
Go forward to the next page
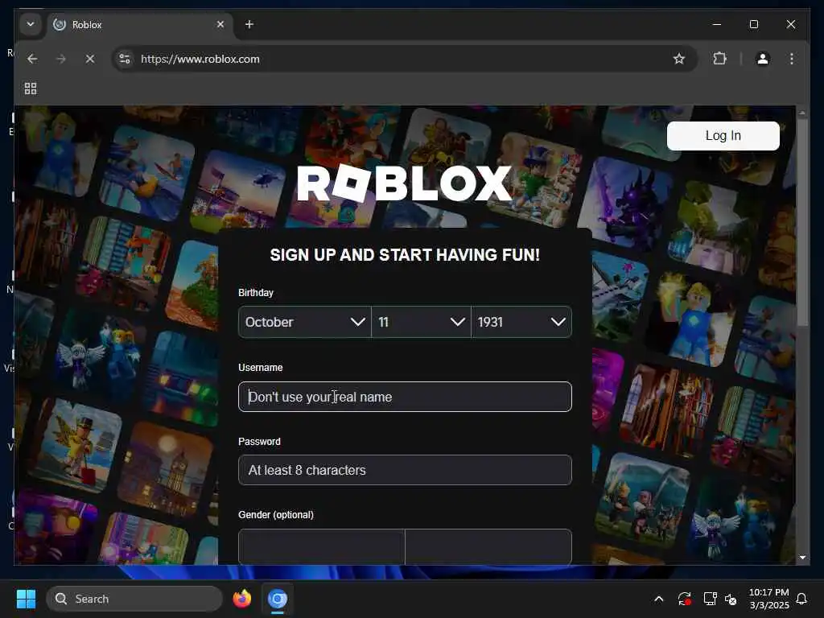[61, 59]
